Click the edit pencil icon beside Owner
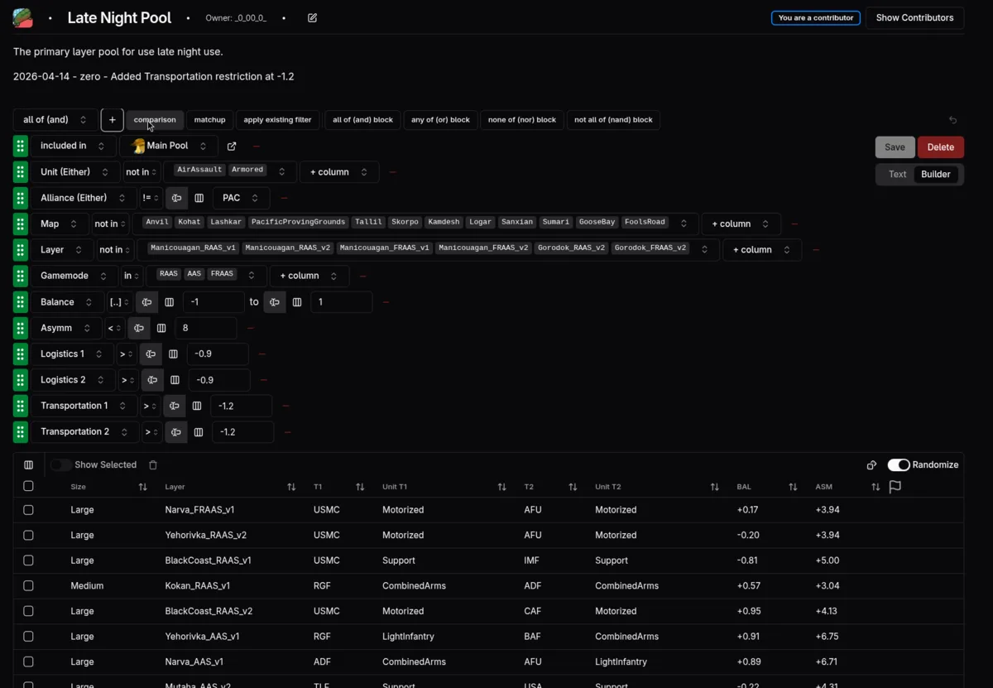Viewport: 993px width, 688px height. [x=312, y=17]
